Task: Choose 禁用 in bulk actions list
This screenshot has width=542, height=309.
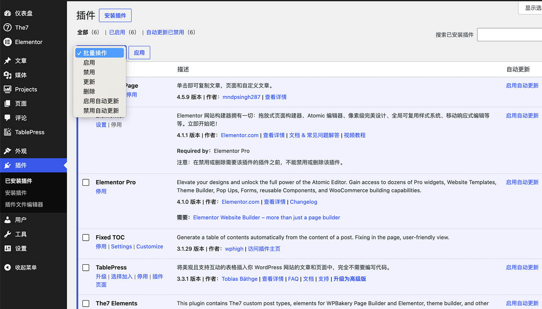Action: pyautogui.click(x=99, y=72)
